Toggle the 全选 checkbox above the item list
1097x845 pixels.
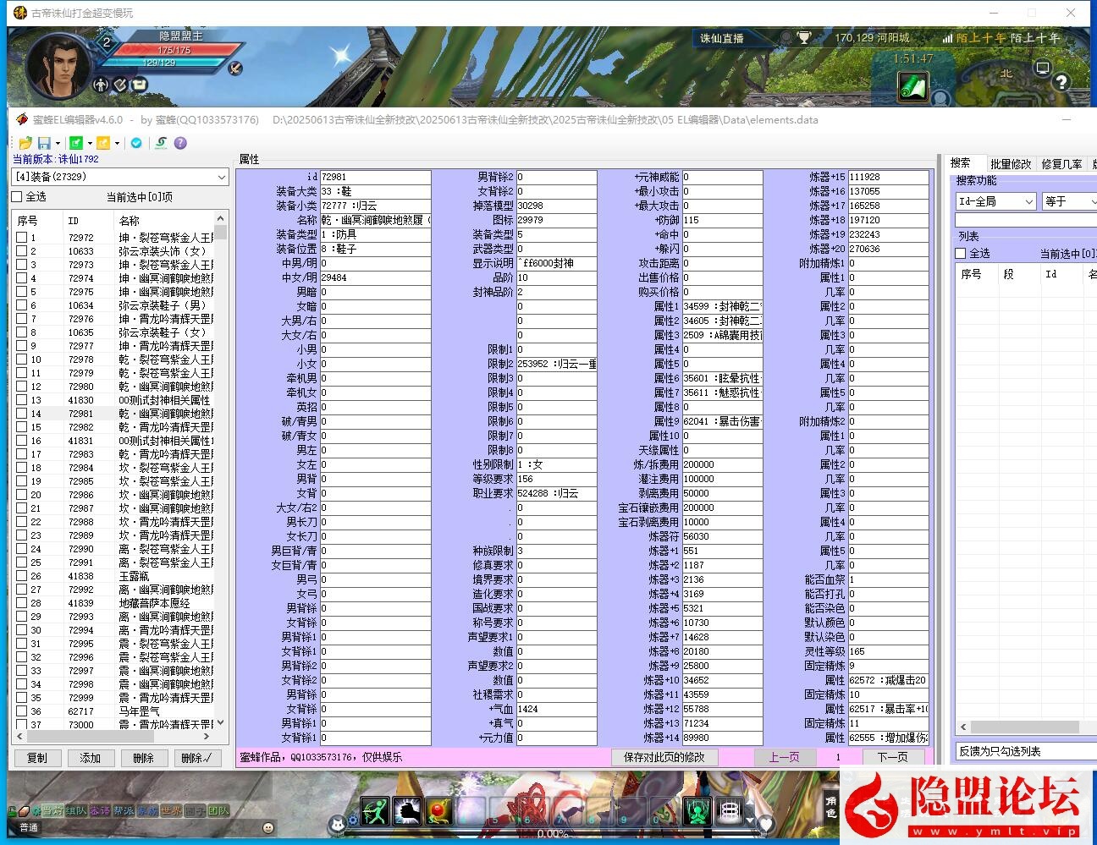click(15, 196)
